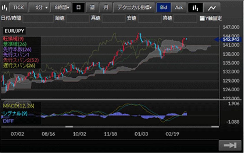Click the 10/02 date axis label

tap(80, 134)
